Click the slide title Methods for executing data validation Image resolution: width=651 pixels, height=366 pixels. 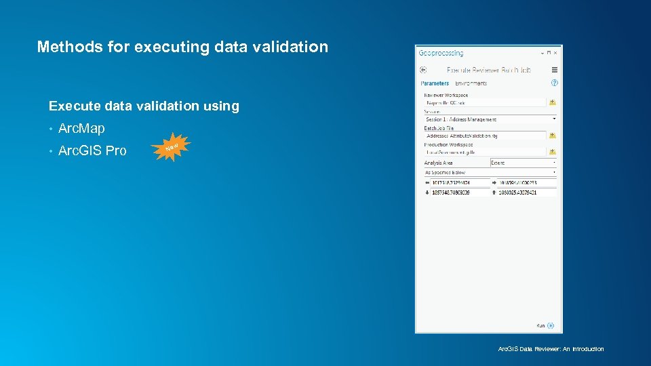click(182, 47)
